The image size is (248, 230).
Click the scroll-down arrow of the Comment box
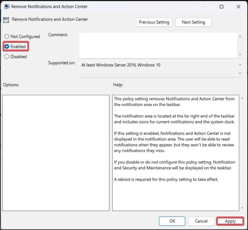(x=241, y=55)
